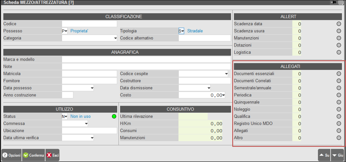Select the Scadenza data alert circle
The width and height of the screenshot is (346, 162).
(x=339, y=24)
